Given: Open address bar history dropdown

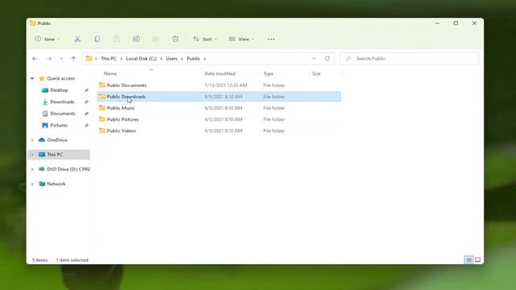Looking at the screenshot, I should 314,59.
